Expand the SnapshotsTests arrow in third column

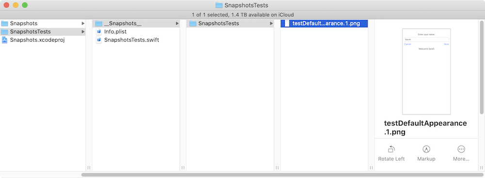(271, 24)
